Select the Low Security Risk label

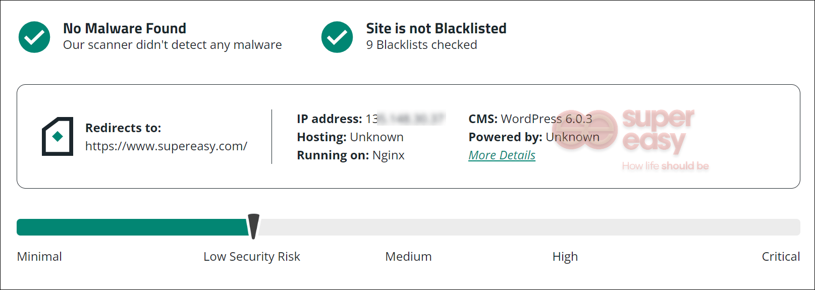coord(251,257)
